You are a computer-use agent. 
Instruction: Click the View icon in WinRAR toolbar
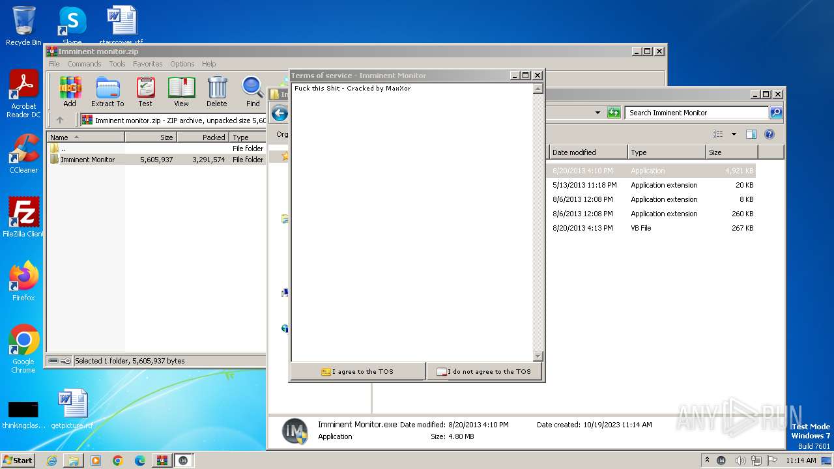coord(181,91)
